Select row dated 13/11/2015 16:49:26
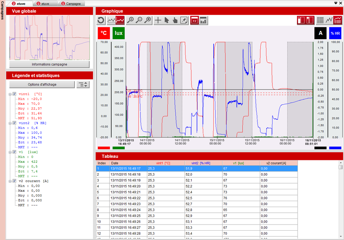Image resolution: width=344 pixels, height=240 pixels. [x=197, y=222]
